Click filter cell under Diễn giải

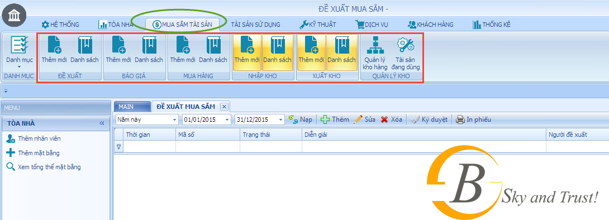[x=424, y=147]
